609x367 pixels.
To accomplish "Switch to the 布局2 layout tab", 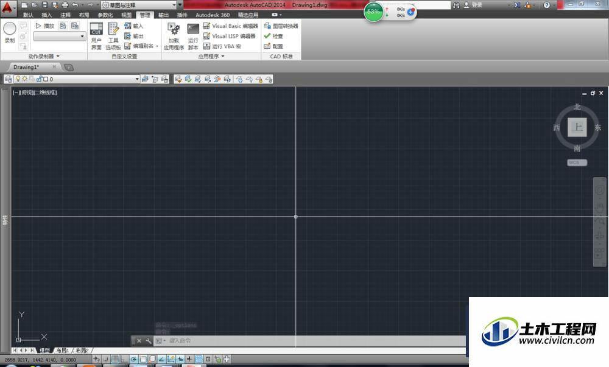I will click(82, 351).
